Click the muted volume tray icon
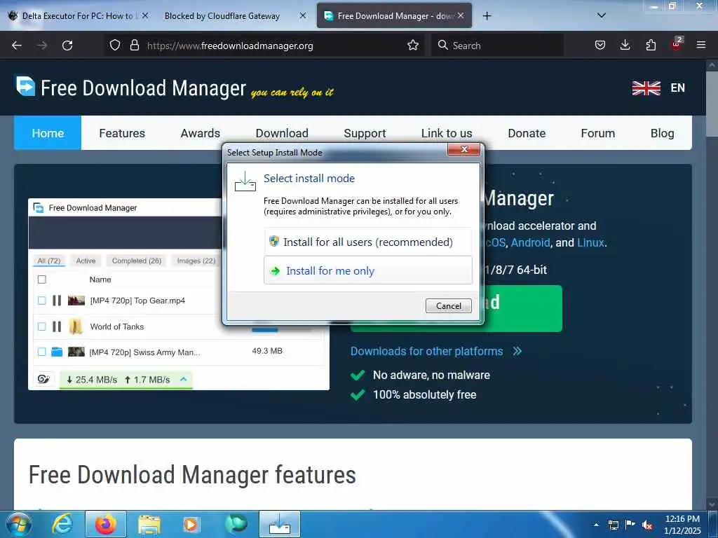The height and width of the screenshot is (538, 718). pyautogui.click(x=647, y=525)
